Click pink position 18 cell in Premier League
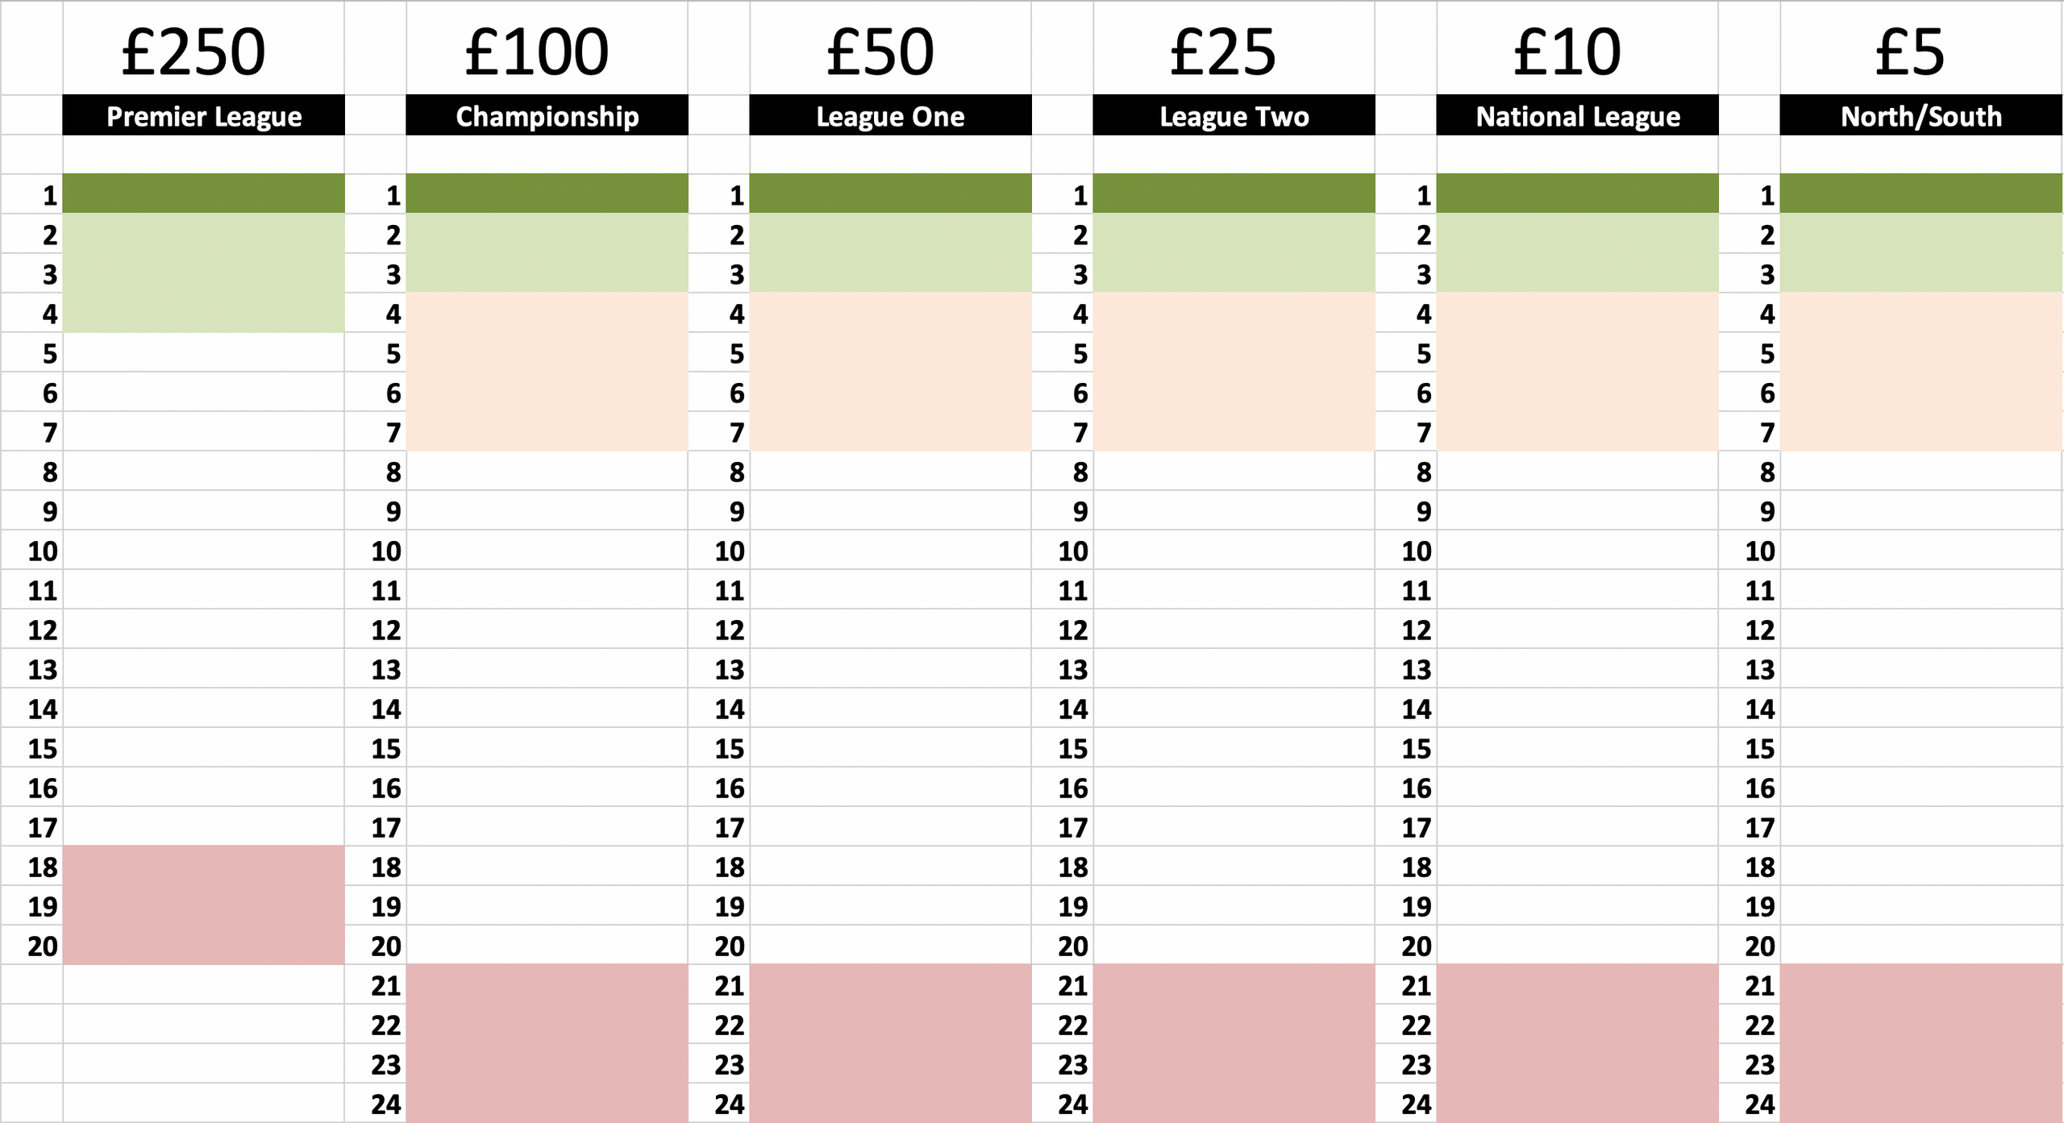Image resolution: width=2064 pixels, height=1123 pixels. 203,866
